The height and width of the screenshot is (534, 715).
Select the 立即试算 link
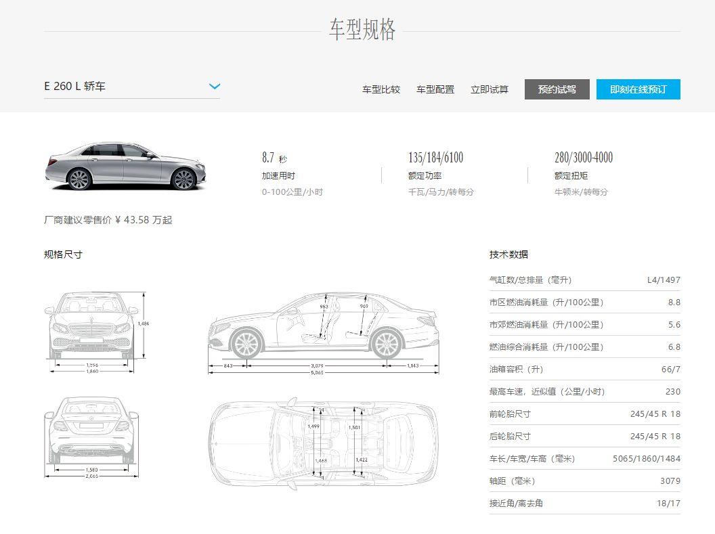489,89
